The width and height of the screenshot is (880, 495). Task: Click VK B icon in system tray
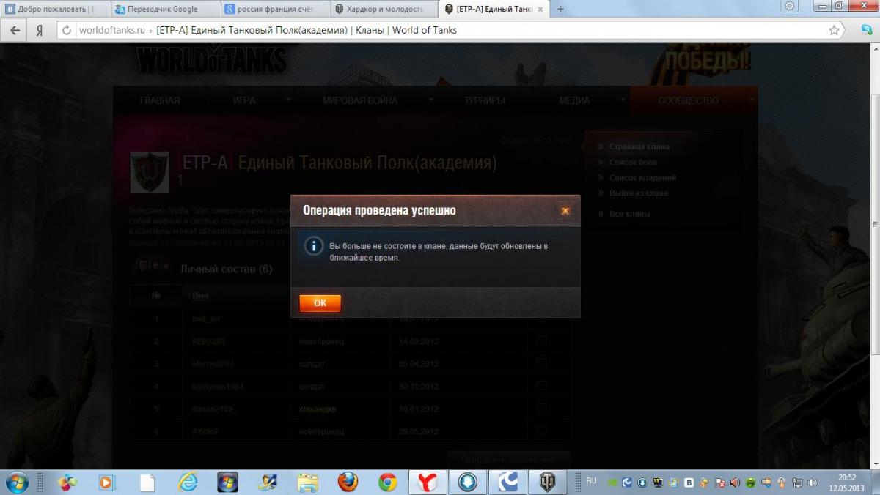click(689, 483)
